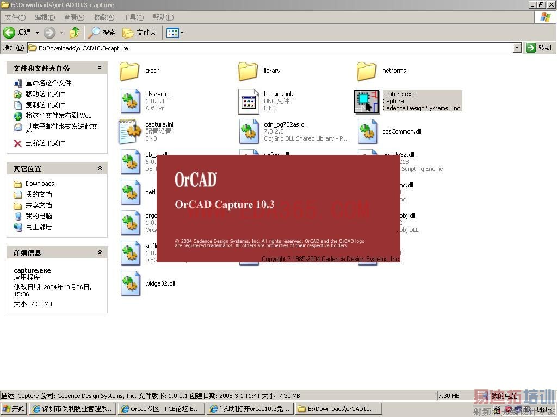Open the address bar dropdown arrow
Image resolution: width=557 pixels, height=417 pixels.
517,48
